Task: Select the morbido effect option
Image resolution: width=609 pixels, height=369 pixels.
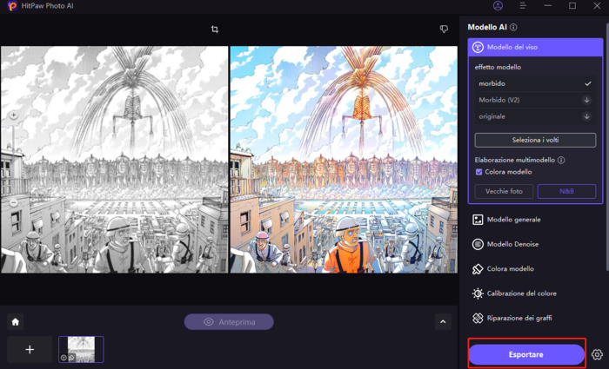Action: [x=535, y=83]
